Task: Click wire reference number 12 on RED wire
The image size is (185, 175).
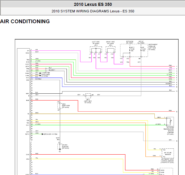Action: point(177,112)
